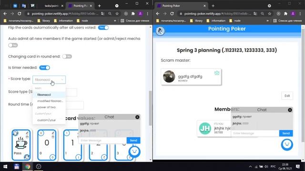Screen dimensions: 305x171
Task: Choose the custom/your score type option
Action: pyautogui.click(x=49, y=120)
